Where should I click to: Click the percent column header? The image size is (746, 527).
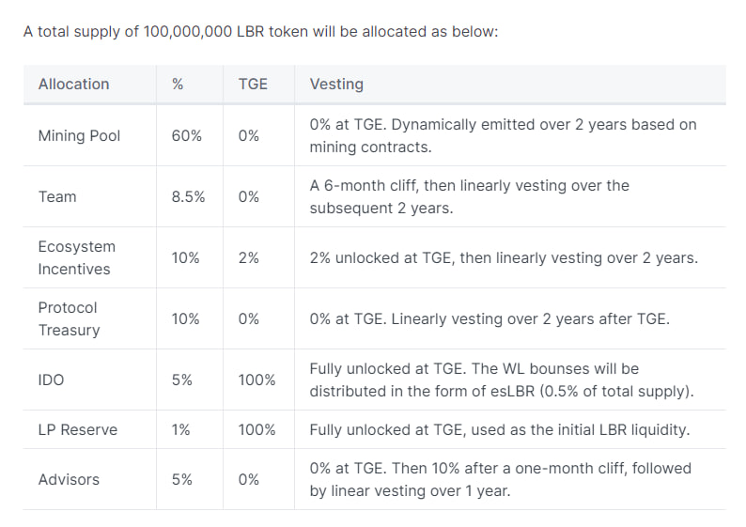coord(178,85)
